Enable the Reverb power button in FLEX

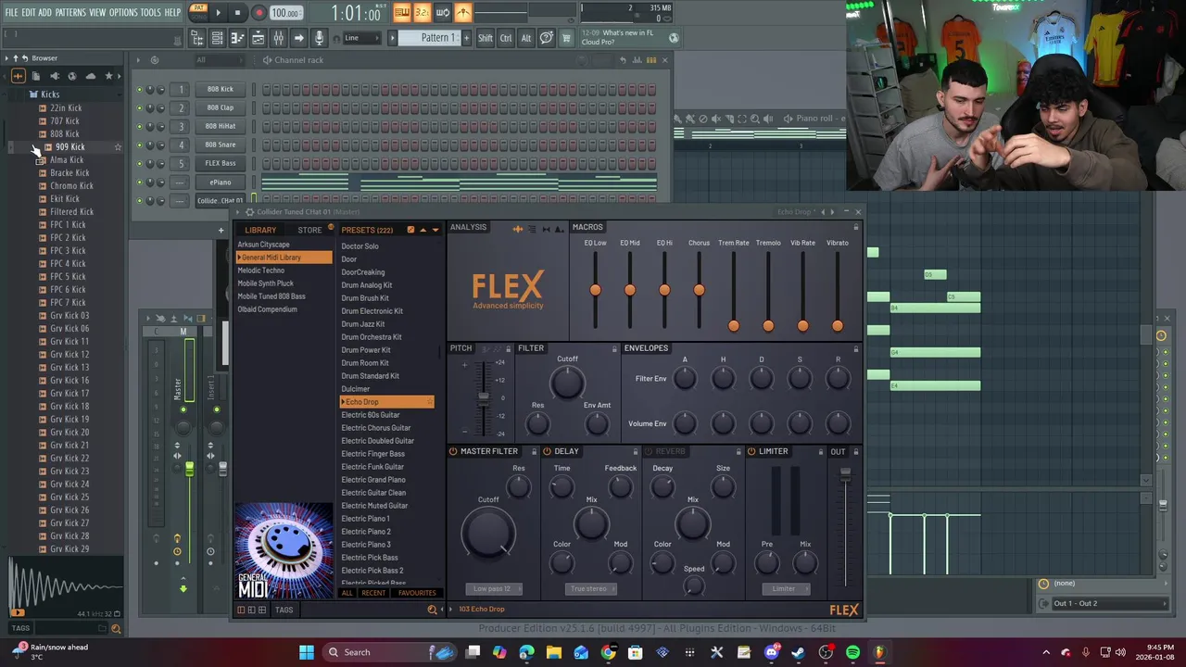click(x=648, y=451)
